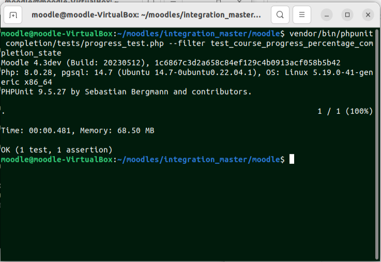Click 'completion/tests/progress_test.php' in the command
Image resolution: width=381 pixels, height=262 pixels.
click(x=85, y=43)
